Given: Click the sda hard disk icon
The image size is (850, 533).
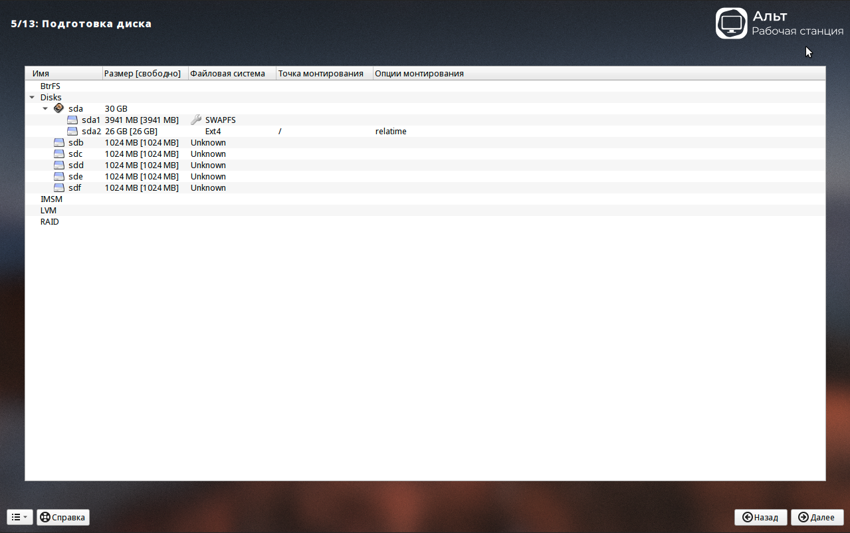Looking at the screenshot, I should [x=59, y=108].
